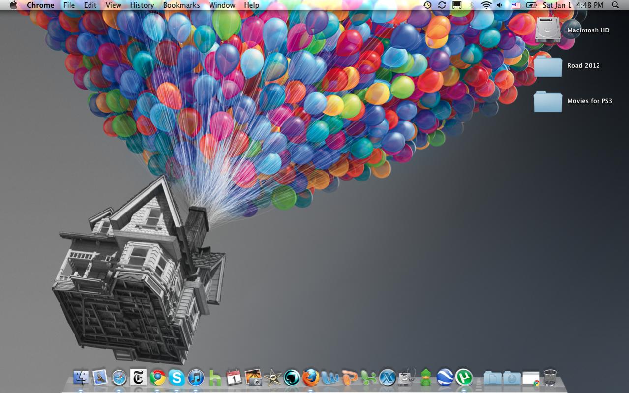Open Safari compass icon in Dock
Image resolution: width=629 pixels, height=393 pixels.
click(x=120, y=378)
